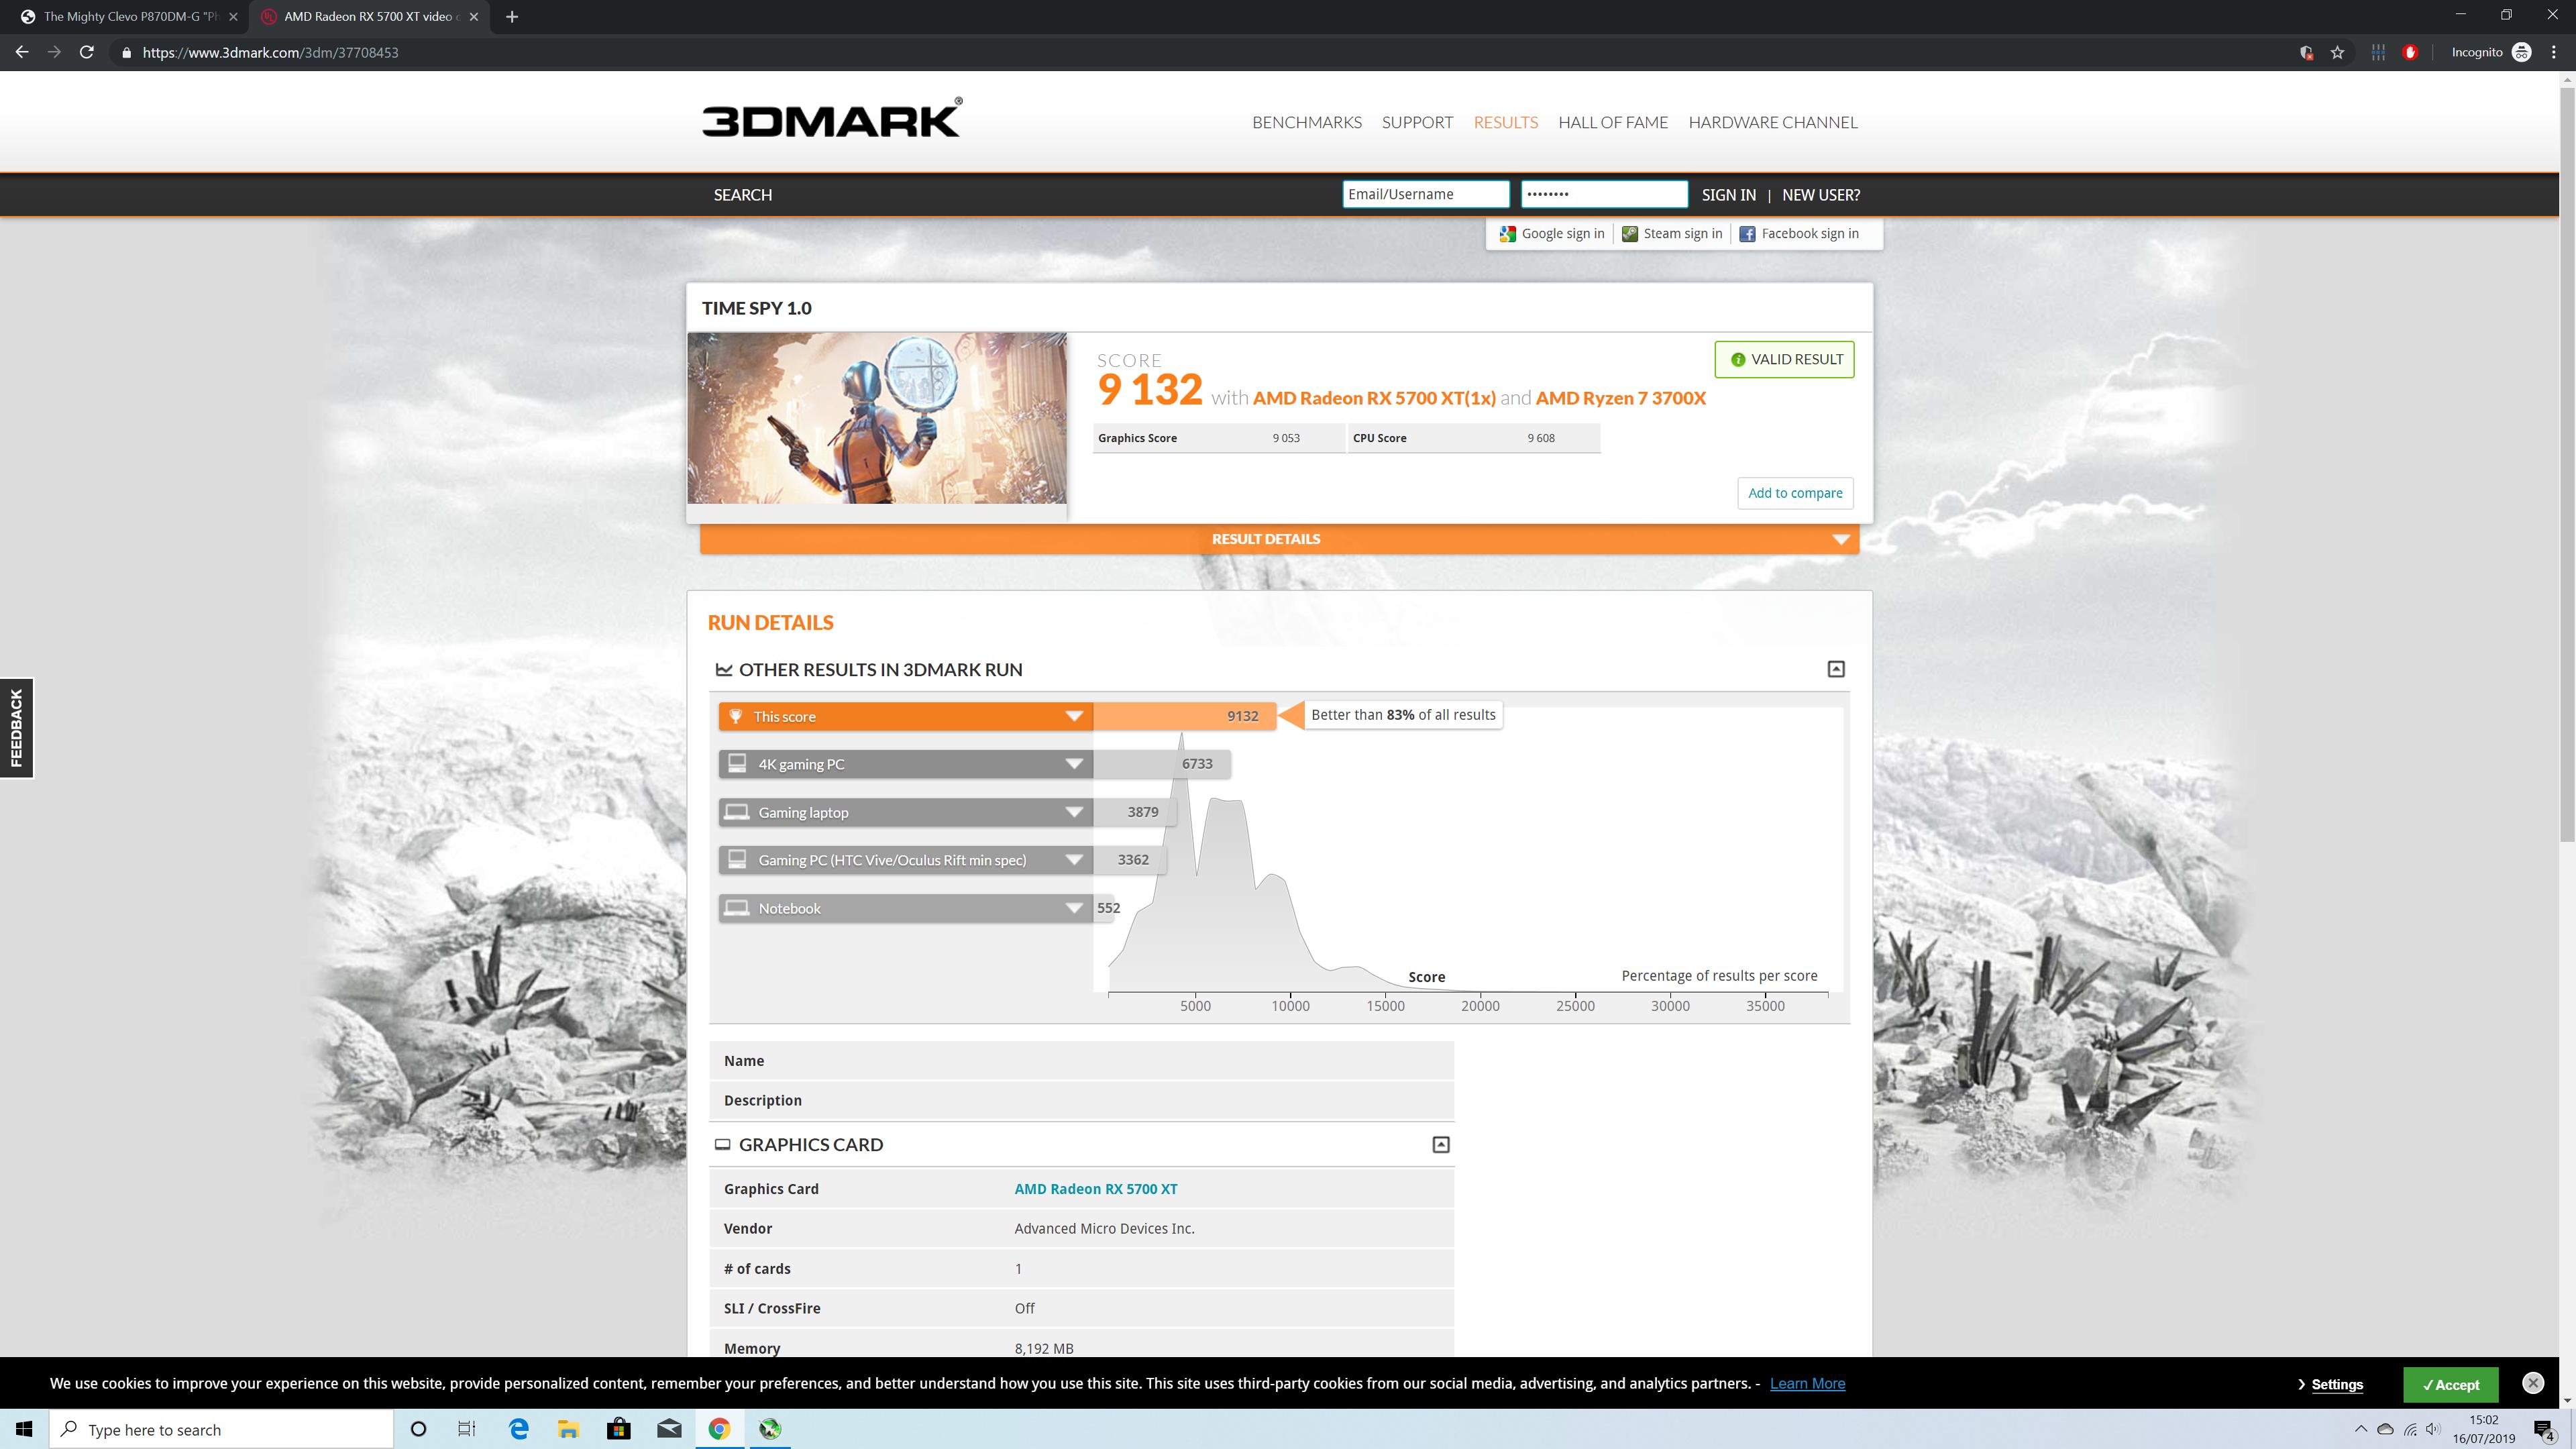Sign in with Facebook
The width and height of the screenshot is (2576, 1449).
1798,234
